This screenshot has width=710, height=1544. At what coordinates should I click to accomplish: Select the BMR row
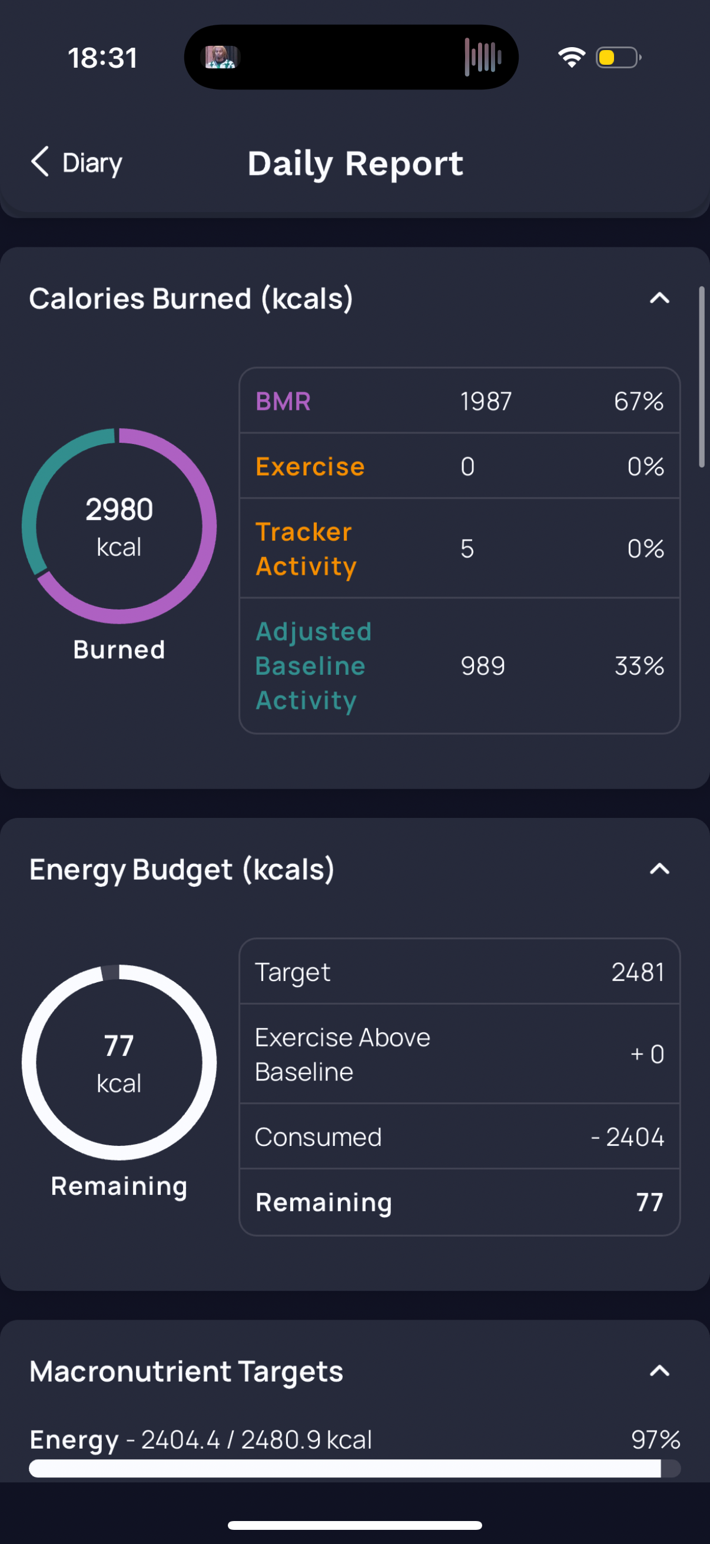click(x=460, y=401)
